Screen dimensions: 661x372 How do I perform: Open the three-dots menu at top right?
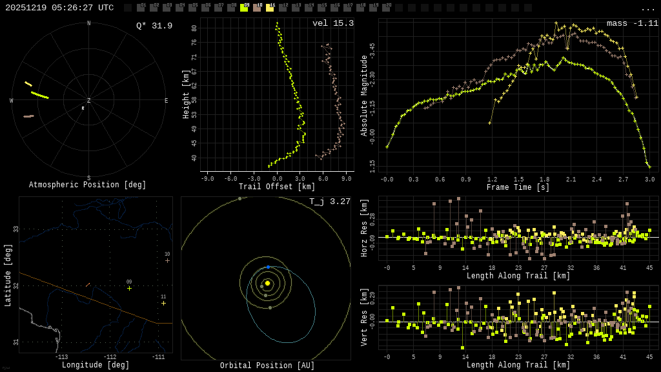coord(647,8)
